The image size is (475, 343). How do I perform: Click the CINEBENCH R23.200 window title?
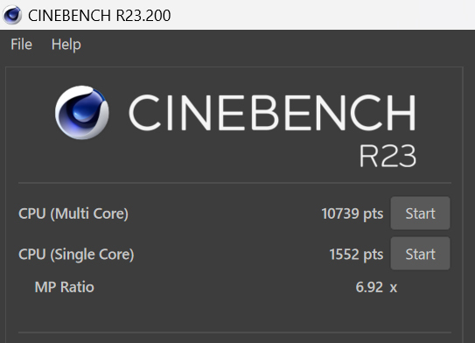pyautogui.click(x=100, y=16)
